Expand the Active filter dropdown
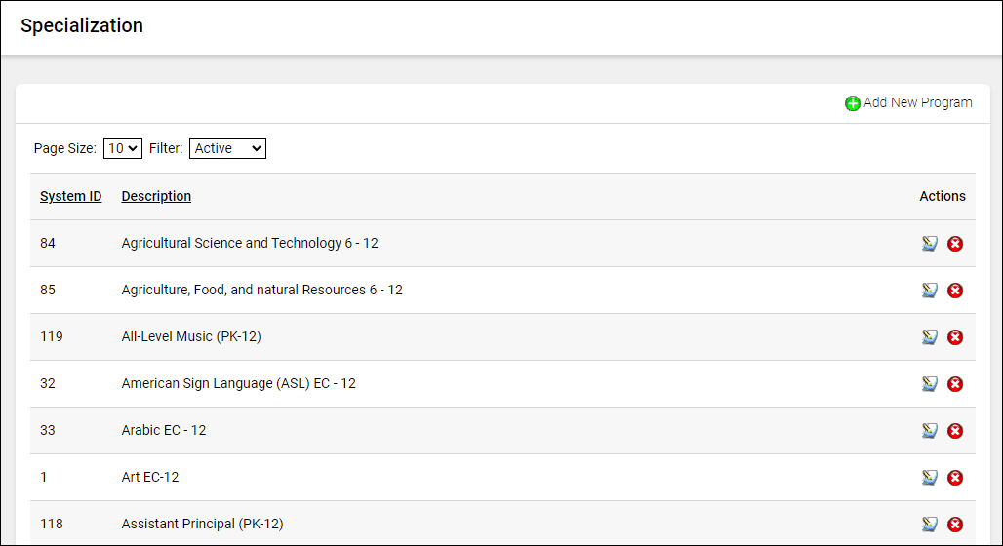 (227, 149)
